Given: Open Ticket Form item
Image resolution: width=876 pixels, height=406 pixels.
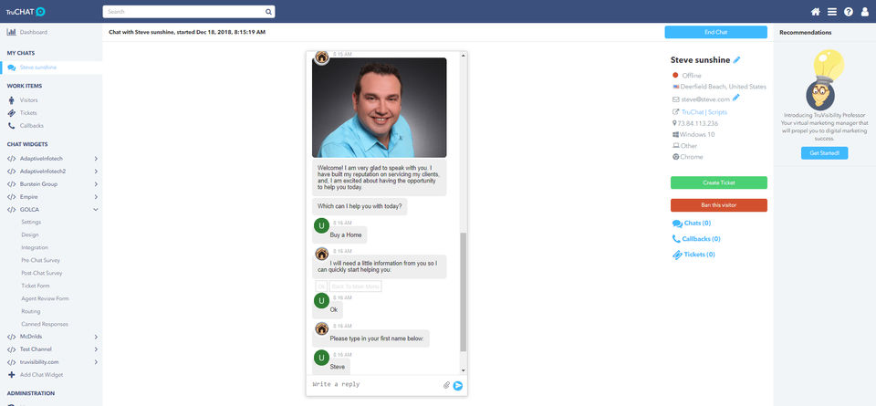Looking at the screenshot, I should tap(36, 286).
